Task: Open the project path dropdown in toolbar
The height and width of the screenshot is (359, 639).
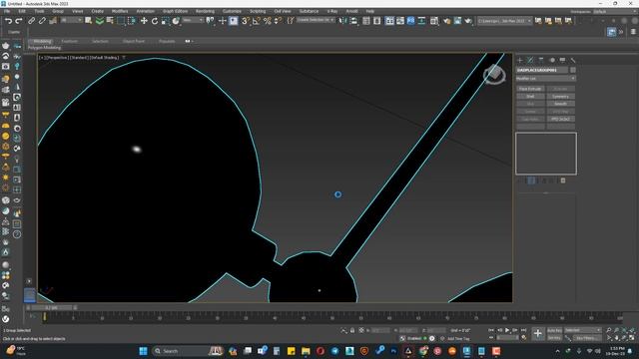Action: point(504,20)
